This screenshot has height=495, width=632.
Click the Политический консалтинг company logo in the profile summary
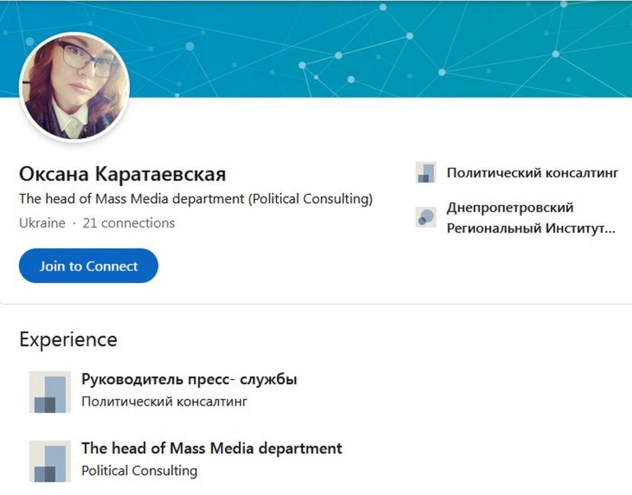pyautogui.click(x=425, y=173)
